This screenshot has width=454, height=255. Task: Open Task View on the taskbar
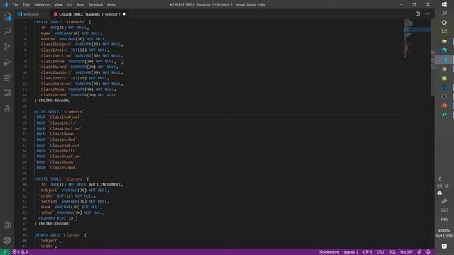(444, 31)
